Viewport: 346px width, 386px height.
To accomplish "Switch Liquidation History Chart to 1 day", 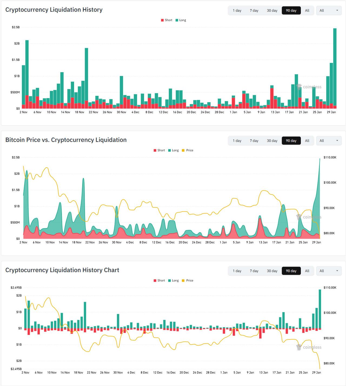I will [237, 271].
